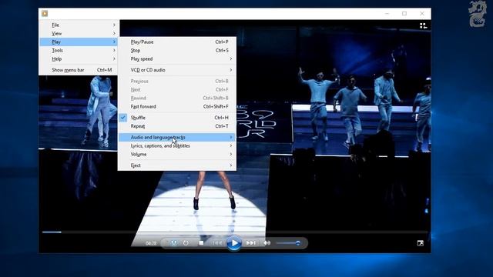
Task: Click the Stop square button
Action: pos(201,243)
